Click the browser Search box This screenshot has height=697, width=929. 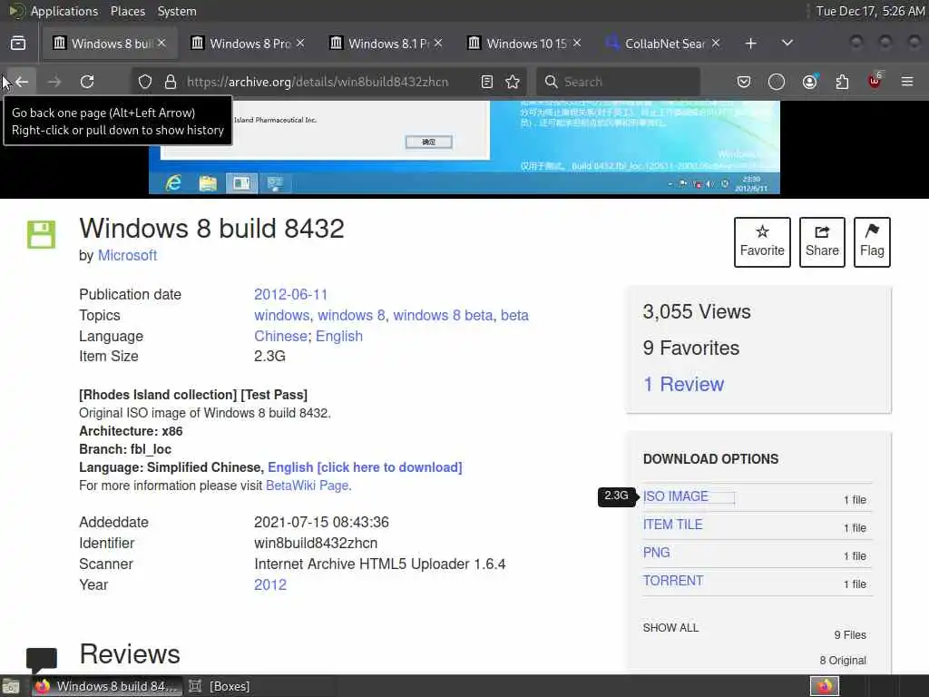(618, 82)
